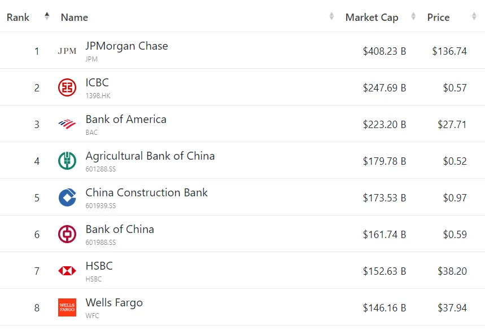Click the green Agricultural Bank of China logo
Image resolution: width=485 pixels, height=330 pixels.
67,161
